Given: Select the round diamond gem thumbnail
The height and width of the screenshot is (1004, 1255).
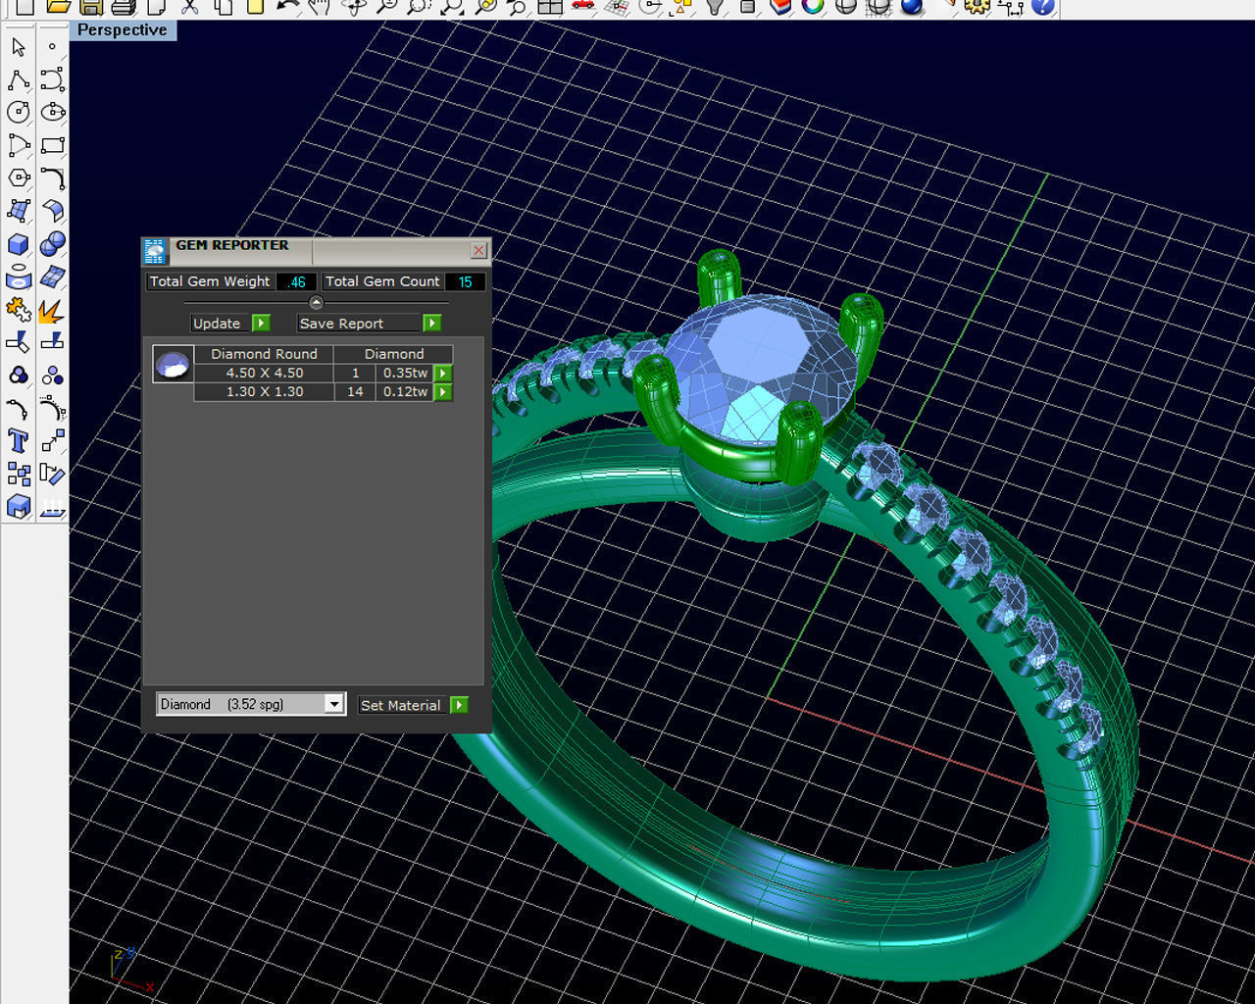Looking at the screenshot, I should click(x=173, y=364).
